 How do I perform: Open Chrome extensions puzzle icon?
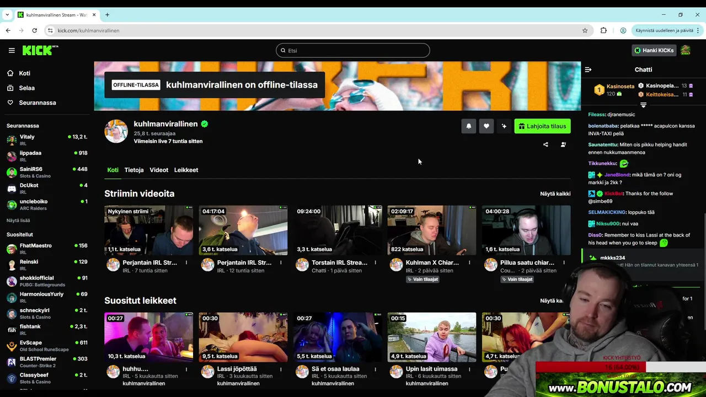point(603,30)
